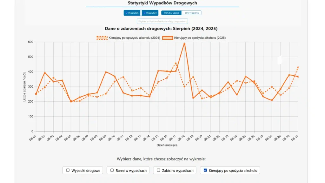The height and width of the screenshot is (183, 325).
Task: Click the 2024 data point on 08-11
Action: click(123, 77)
